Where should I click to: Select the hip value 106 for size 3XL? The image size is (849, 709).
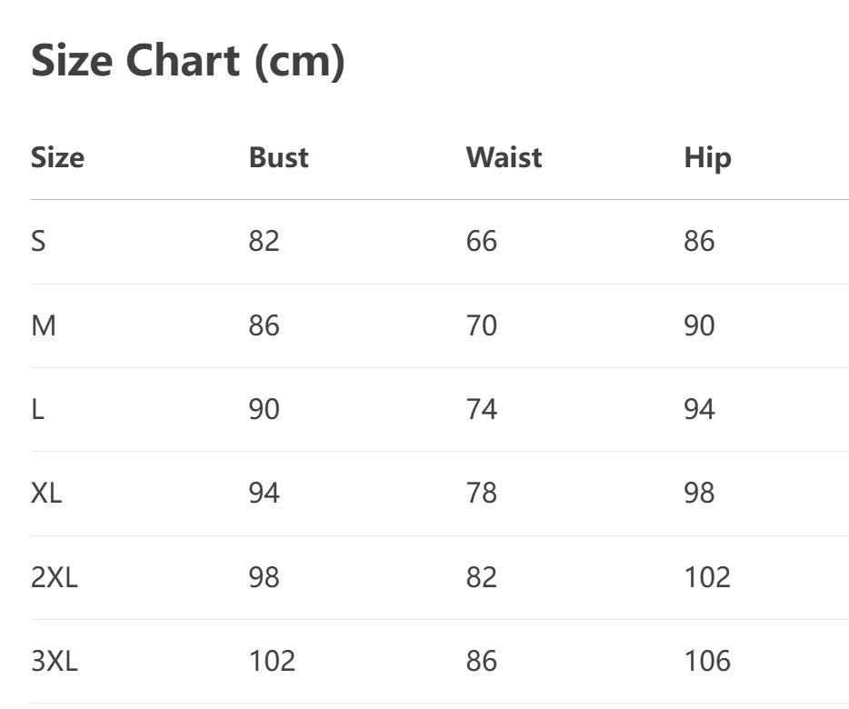707,661
